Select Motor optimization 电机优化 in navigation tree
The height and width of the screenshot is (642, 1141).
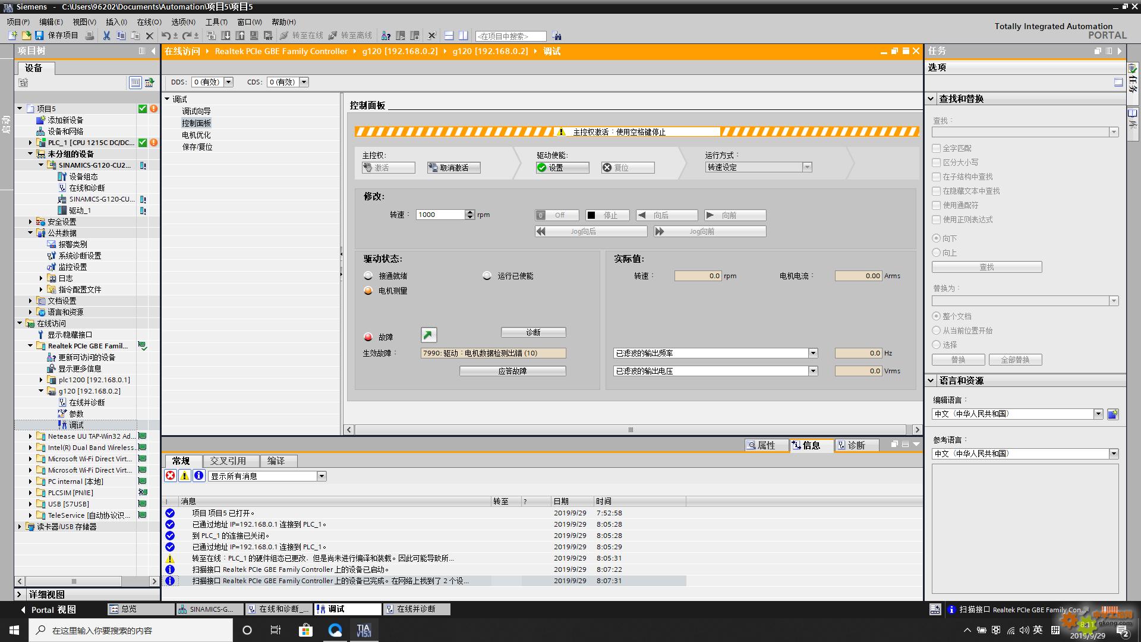(x=197, y=135)
